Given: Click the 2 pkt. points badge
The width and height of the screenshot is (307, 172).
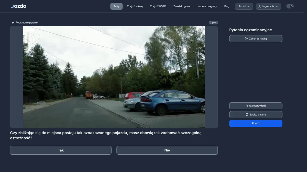Looking at the screenshot, I should pos(213,22).
